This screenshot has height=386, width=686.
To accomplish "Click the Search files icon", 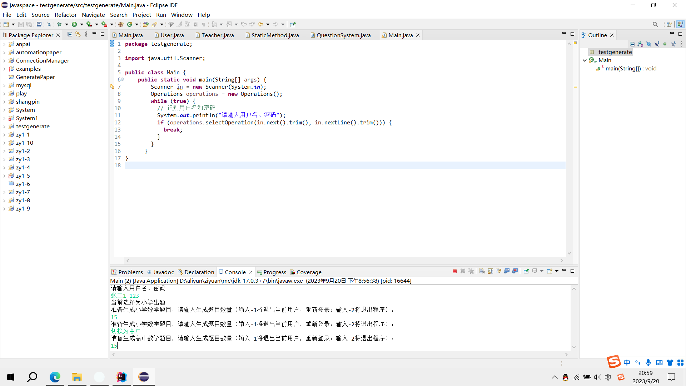I will click(655, 24).
